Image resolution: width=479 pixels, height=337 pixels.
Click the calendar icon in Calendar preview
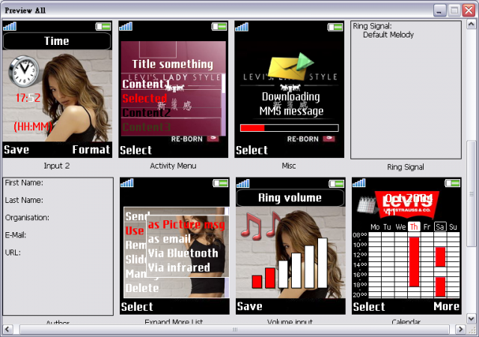pos(367,204)
